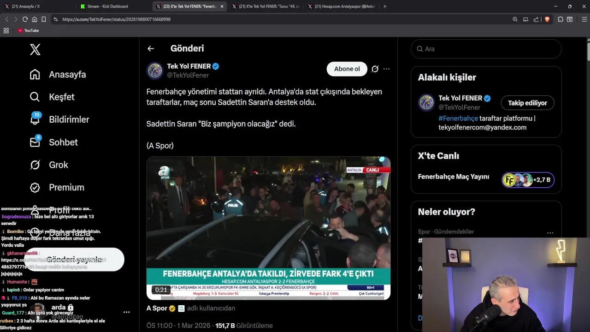Click the Abone ol button
590x332 pixels.
[347, 69]
